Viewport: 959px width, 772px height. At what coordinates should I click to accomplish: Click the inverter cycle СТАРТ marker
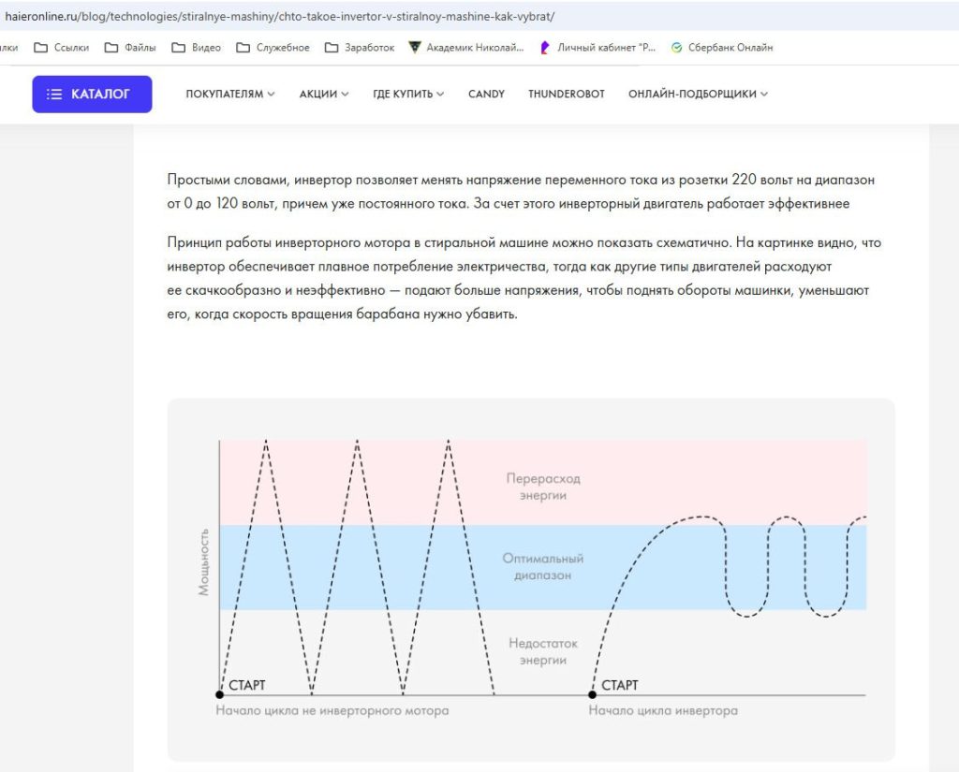(x=593, y=694)
